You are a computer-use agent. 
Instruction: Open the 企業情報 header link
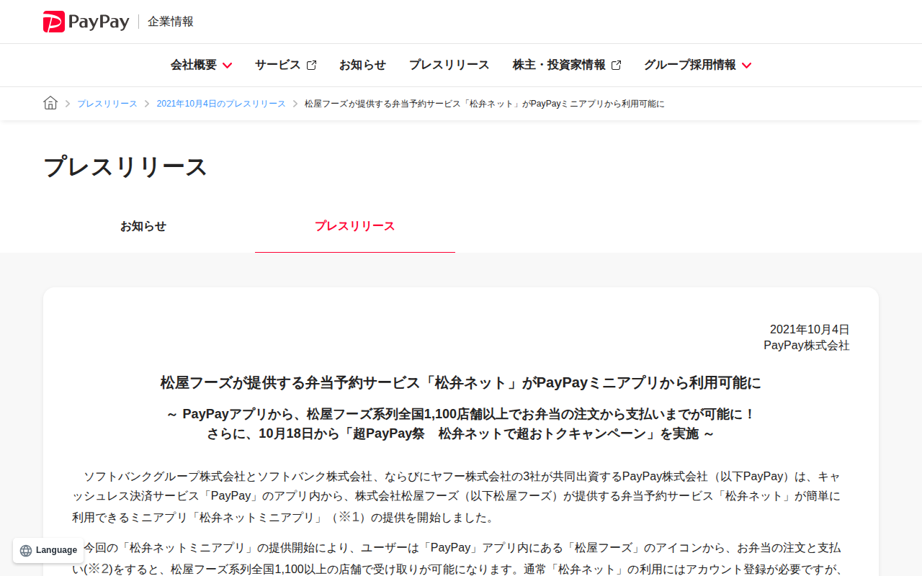(171, 22)
